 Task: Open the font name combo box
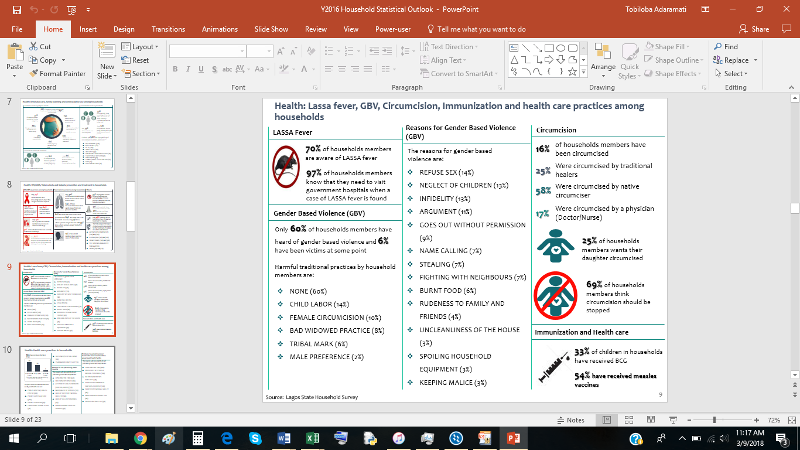[x=207, y=52]
